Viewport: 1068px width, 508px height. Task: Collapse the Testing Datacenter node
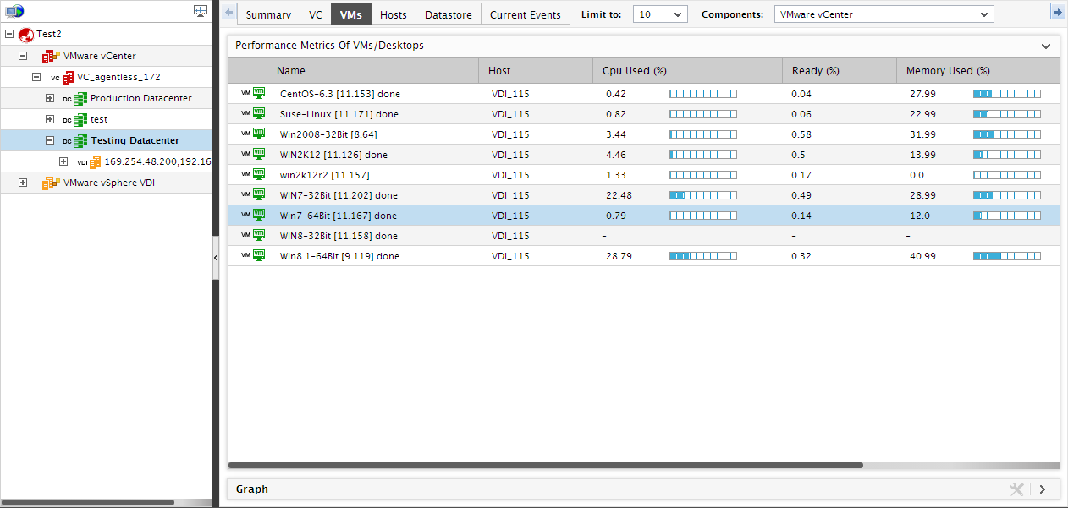[50, 140]
